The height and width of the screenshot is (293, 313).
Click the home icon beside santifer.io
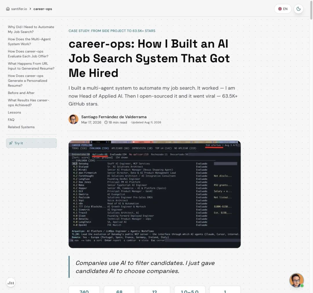(8, 9)
